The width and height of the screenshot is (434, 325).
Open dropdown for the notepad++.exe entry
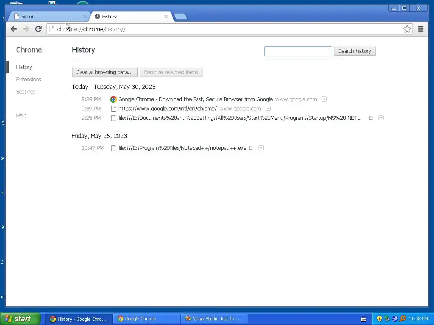[x=261, y=148]
